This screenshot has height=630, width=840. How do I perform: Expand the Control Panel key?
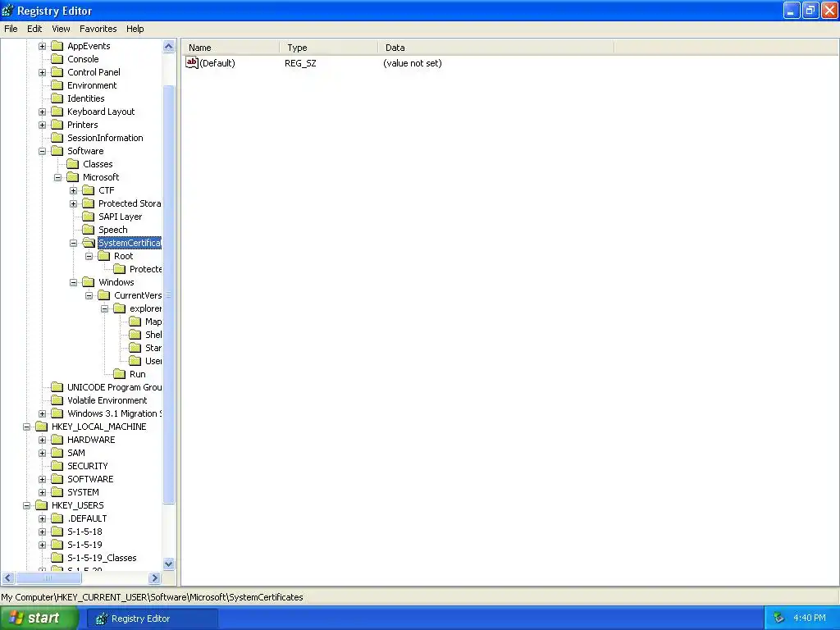43,72
